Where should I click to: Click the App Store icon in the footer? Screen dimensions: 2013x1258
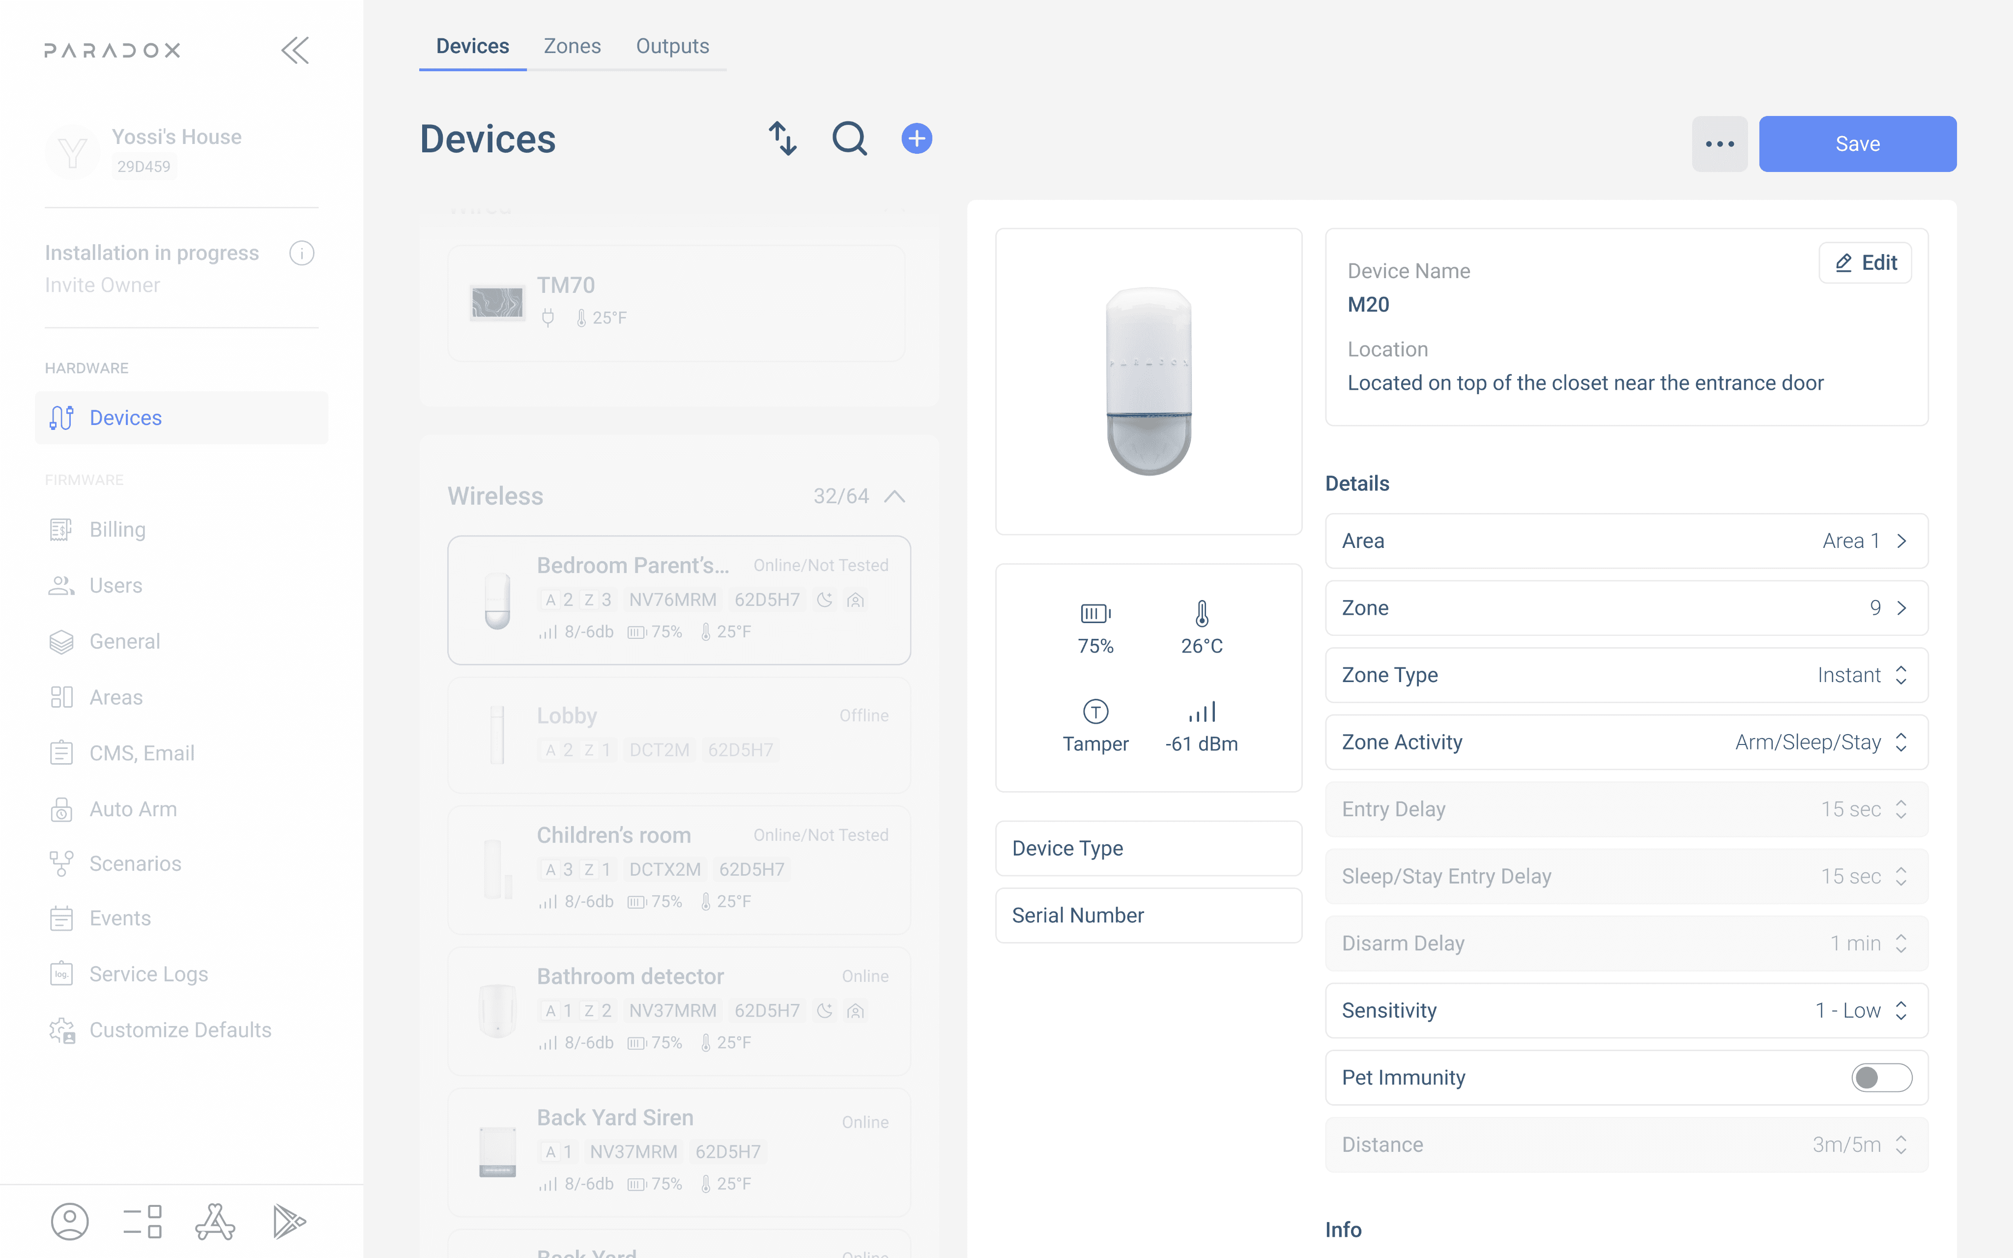click(215, 1222)
